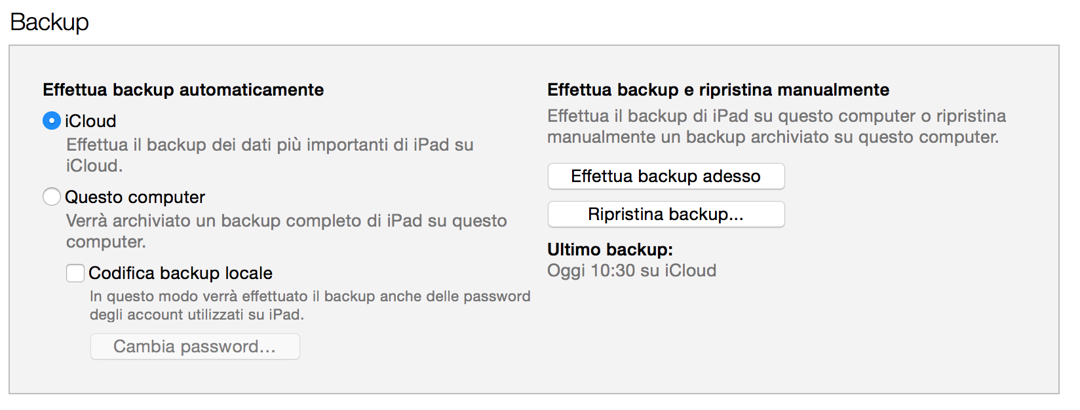Click the Codifica backup locale label
The height and width of the screenshot is (410, 1080).
(180, 273)
